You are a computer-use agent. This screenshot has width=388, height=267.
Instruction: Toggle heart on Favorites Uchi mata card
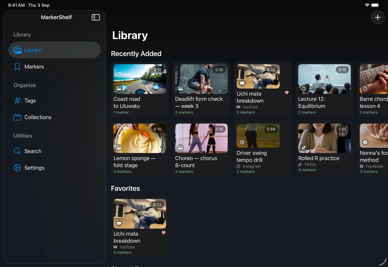[164, 233]
